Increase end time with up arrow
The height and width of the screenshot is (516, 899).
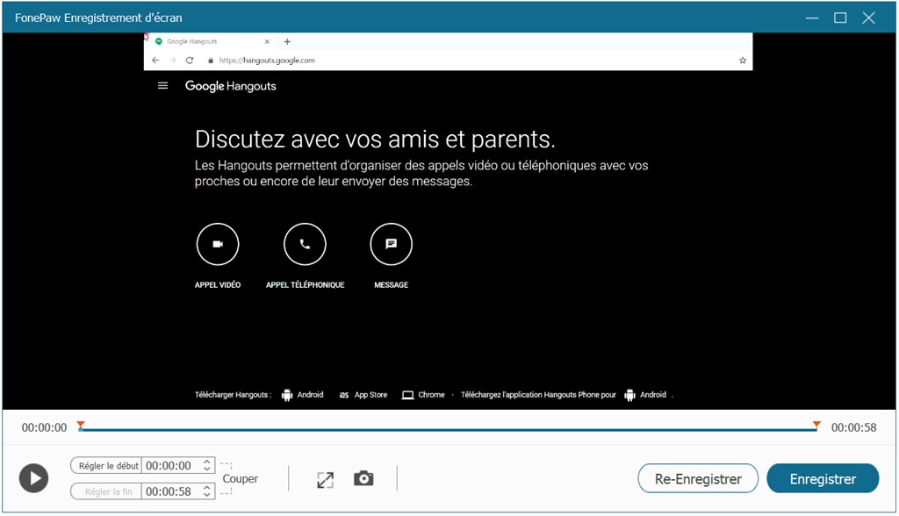[207, 487]
